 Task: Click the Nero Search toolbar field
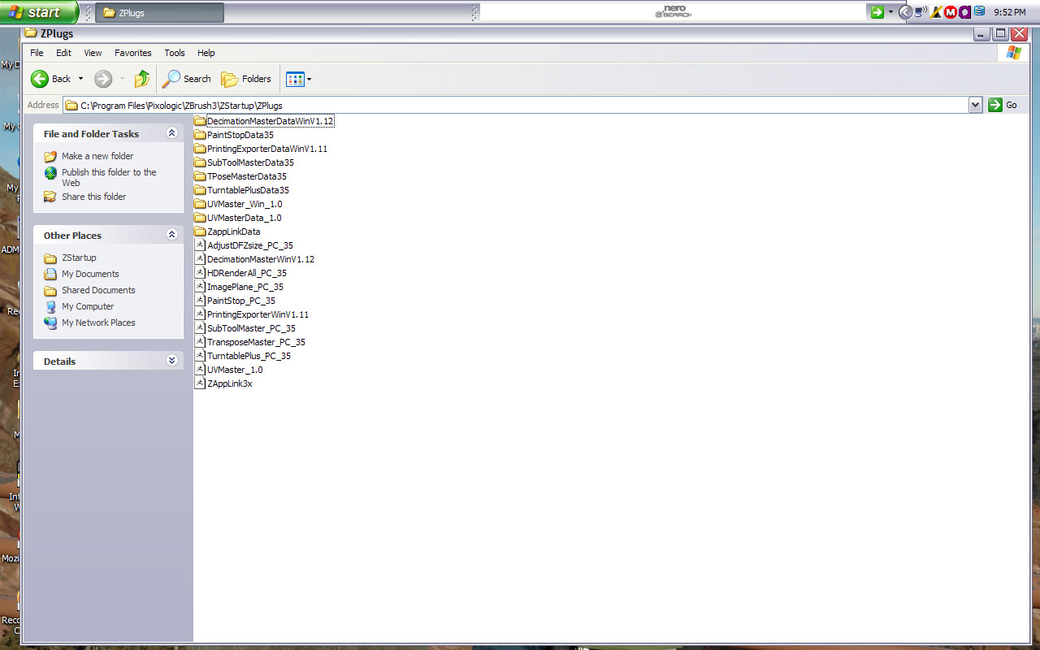(x=673, y=12)
